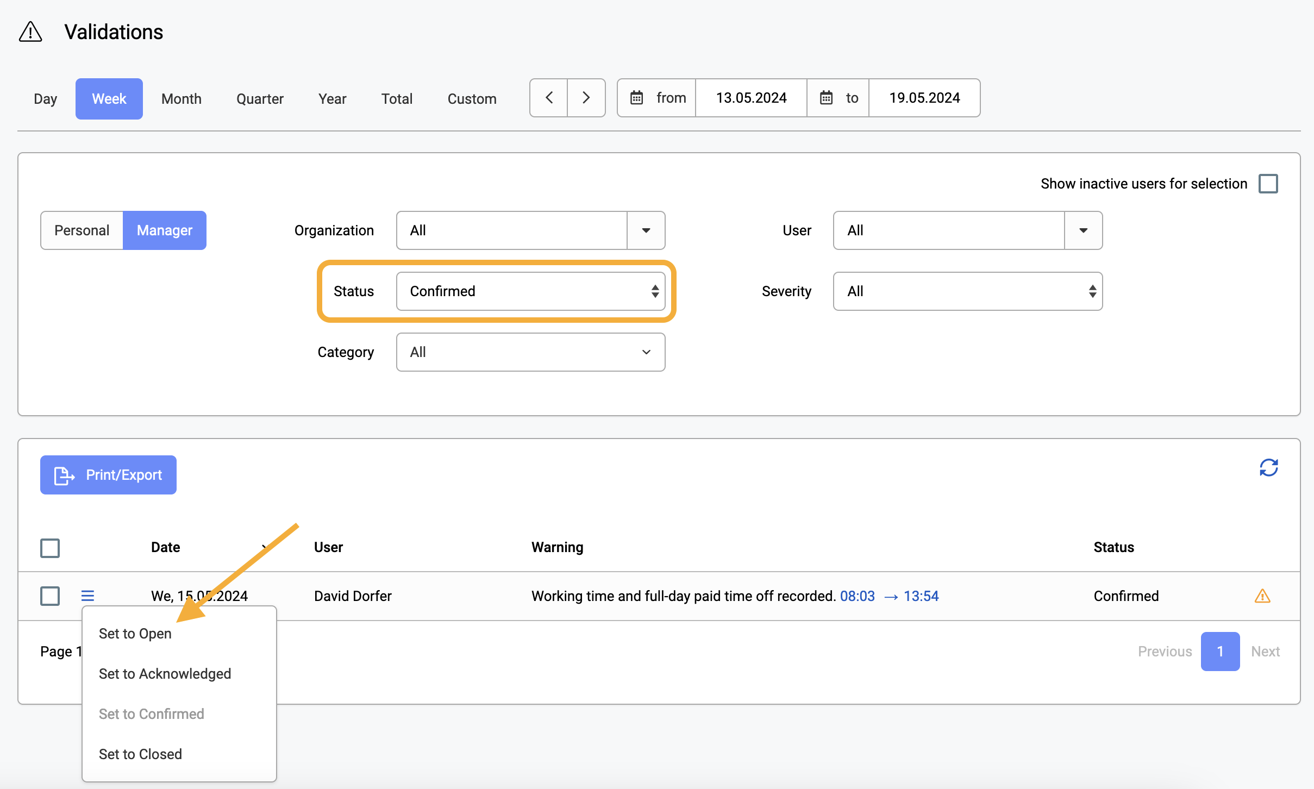The image size is (1314, 789).
Task: Open the Status dropdown showing Confirmed
Action: click(530, 291)
